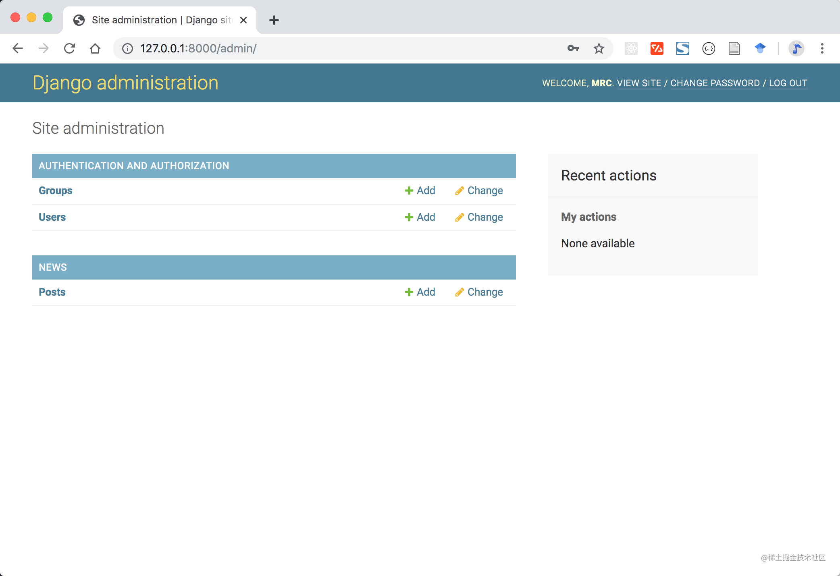Follow the VIEW SITE link
Image resolution: width=840 pixels, height=576 pixels.
tap(639, 83)
